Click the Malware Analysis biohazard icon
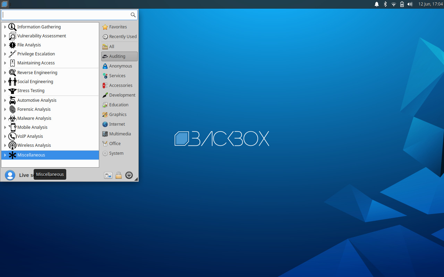The image size is (444, 277). click(12, 118)
